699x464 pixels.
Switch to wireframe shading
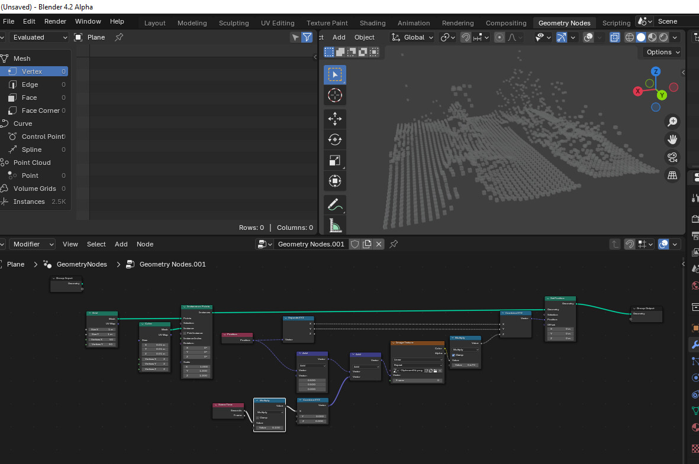pos(630,37)
